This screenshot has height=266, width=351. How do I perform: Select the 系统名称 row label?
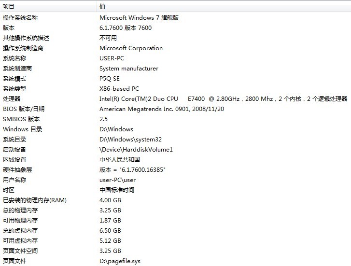[x=14, y=58]
